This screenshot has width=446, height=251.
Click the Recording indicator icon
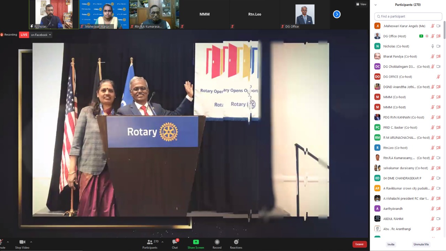click(x=2, y=35)
